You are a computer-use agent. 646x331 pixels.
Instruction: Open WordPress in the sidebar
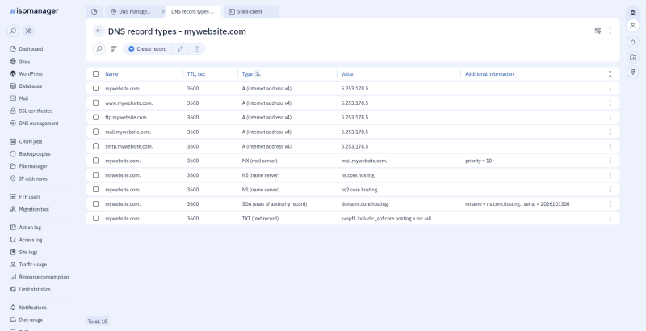27,73
